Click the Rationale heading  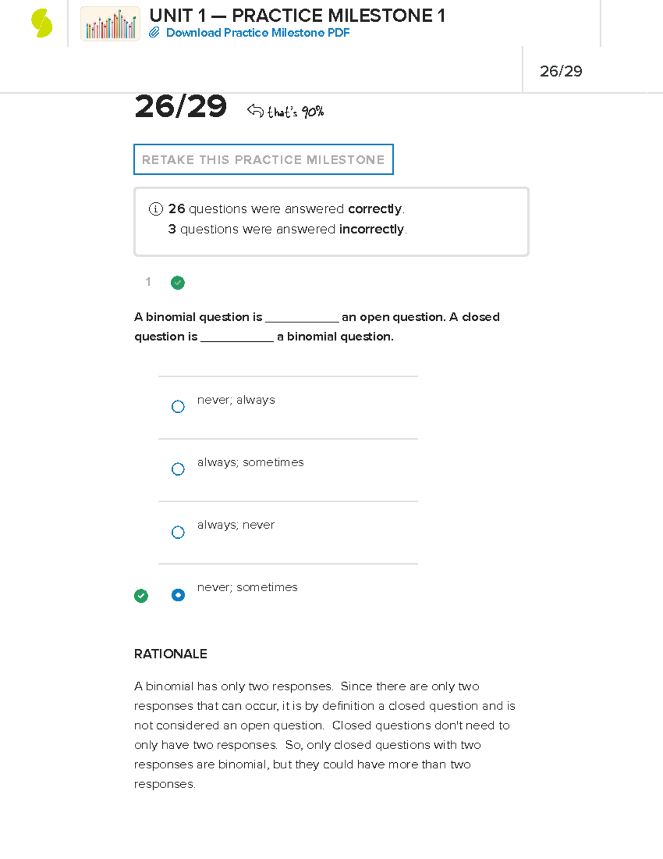tap(170, 654)
